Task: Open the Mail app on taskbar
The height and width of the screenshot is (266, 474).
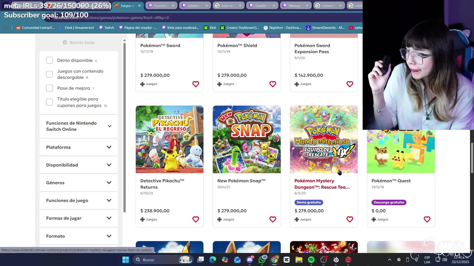Action: click(x=237, y=260)
